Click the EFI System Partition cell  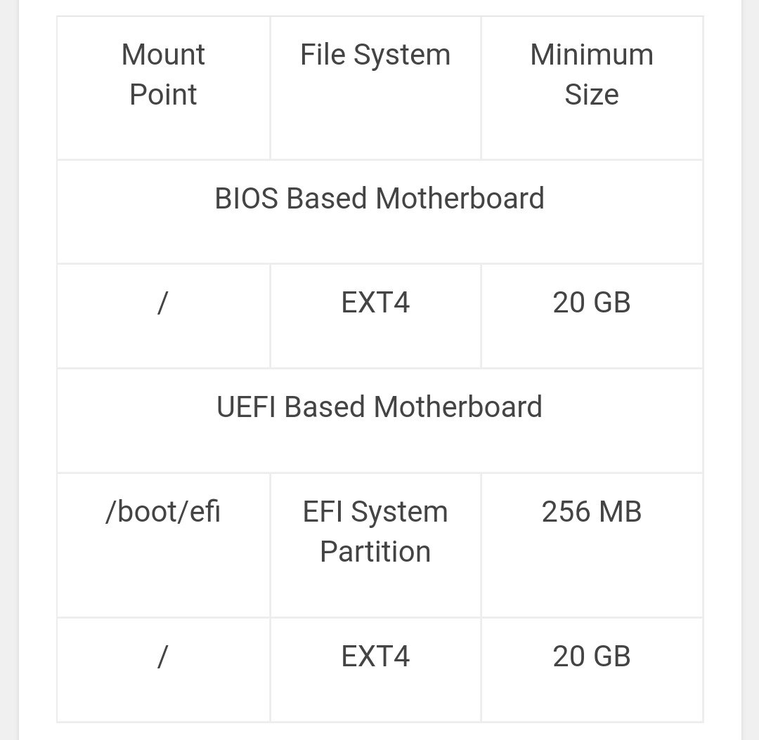(x=375, y=531)
